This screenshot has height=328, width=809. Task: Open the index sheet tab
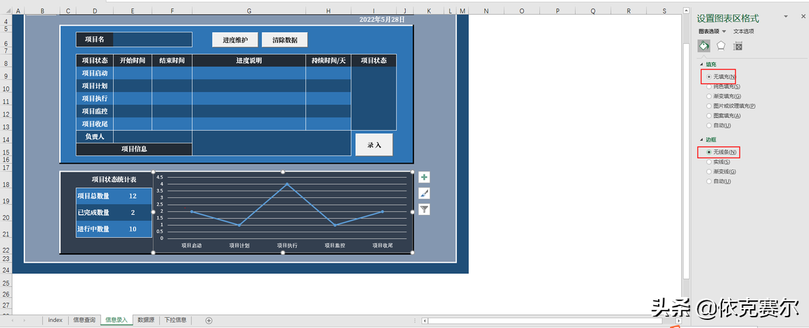click(x=55, y=320)
